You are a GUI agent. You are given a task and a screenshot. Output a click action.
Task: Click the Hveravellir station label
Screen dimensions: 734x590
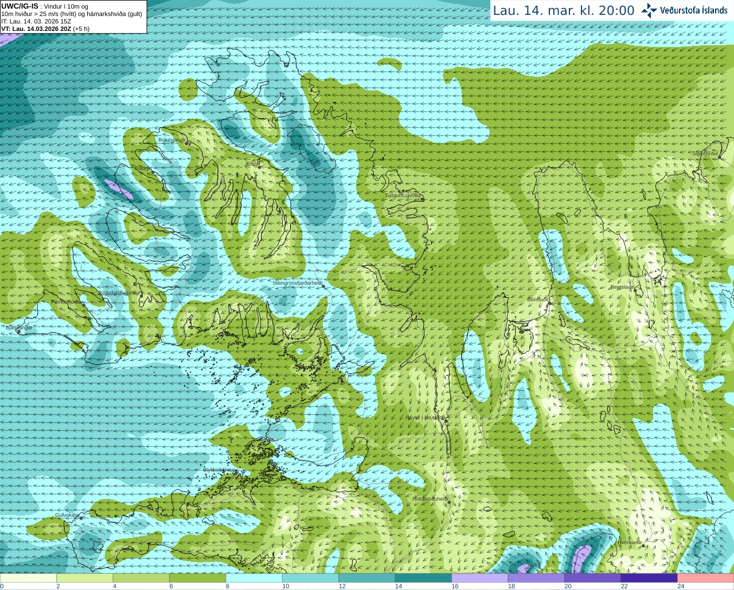(630, 542)
